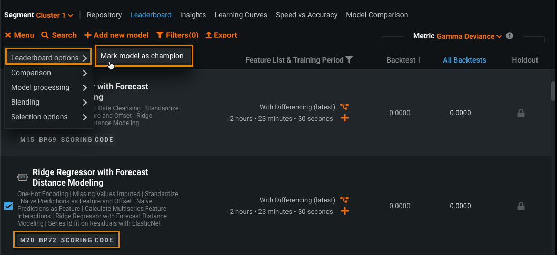Click the holdout lock icon for M20

(521, 206)
